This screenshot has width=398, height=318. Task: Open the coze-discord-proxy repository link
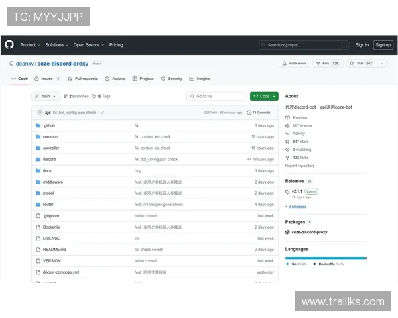coord(63,64)
